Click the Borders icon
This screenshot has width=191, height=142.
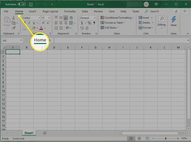tap(24, 28)
